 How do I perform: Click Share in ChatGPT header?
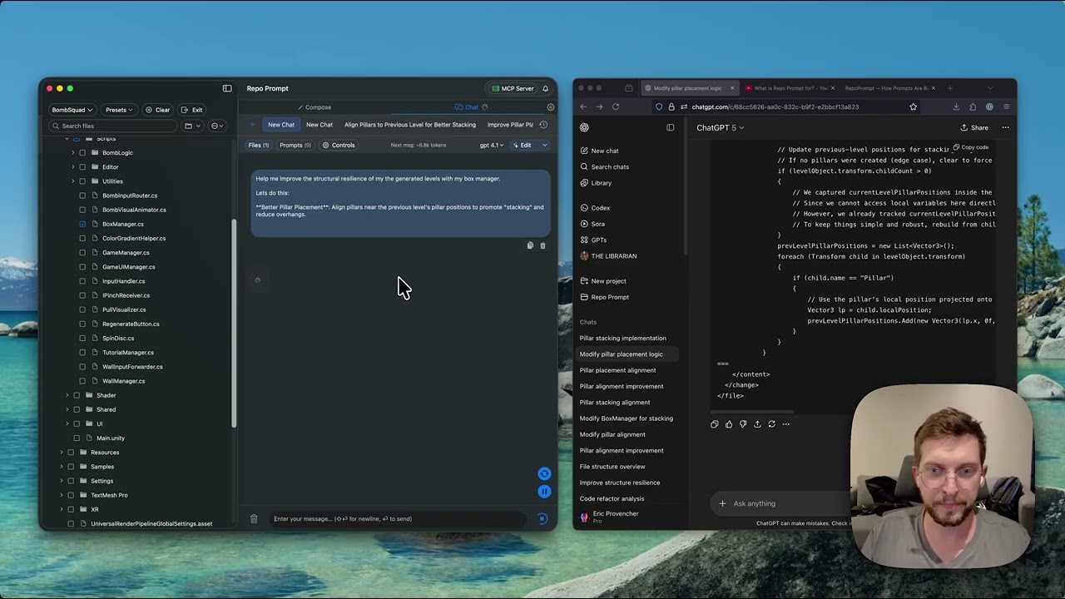click(x=974, y=127)
